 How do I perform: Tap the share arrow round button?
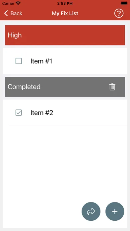point(91,211)
